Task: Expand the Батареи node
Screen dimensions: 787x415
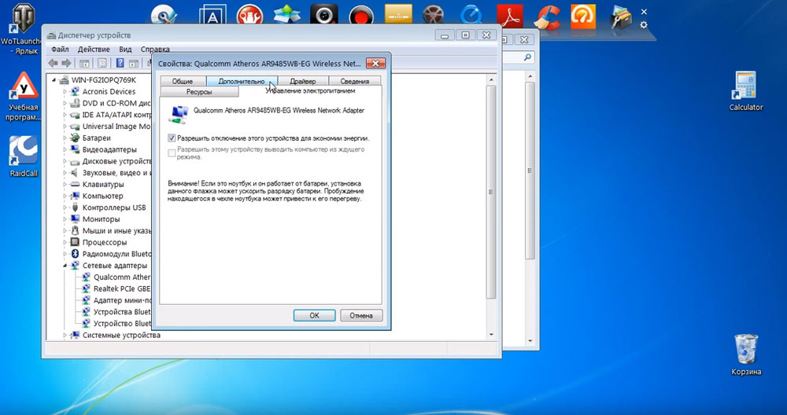Action: [65, 138]
